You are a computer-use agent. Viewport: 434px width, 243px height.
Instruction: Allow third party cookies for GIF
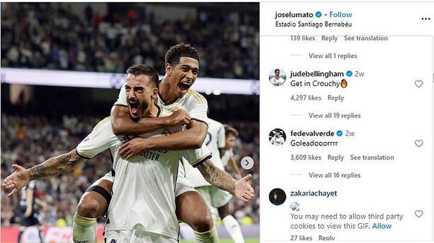(x=382, y=226)
